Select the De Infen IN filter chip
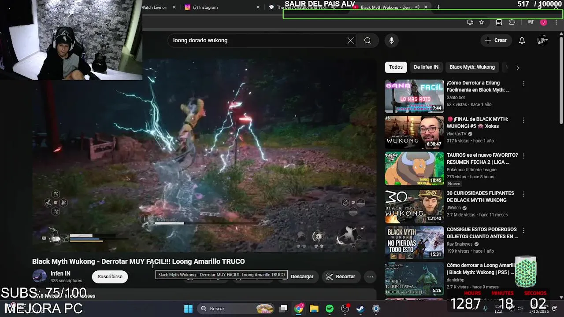 426,67
